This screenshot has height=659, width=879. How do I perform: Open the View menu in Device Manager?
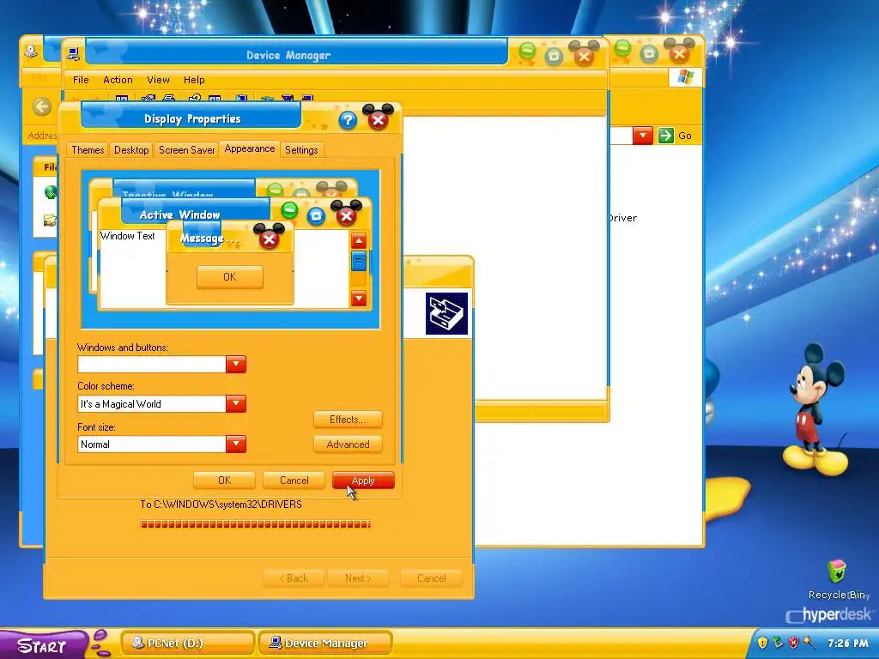coord(158,80)
